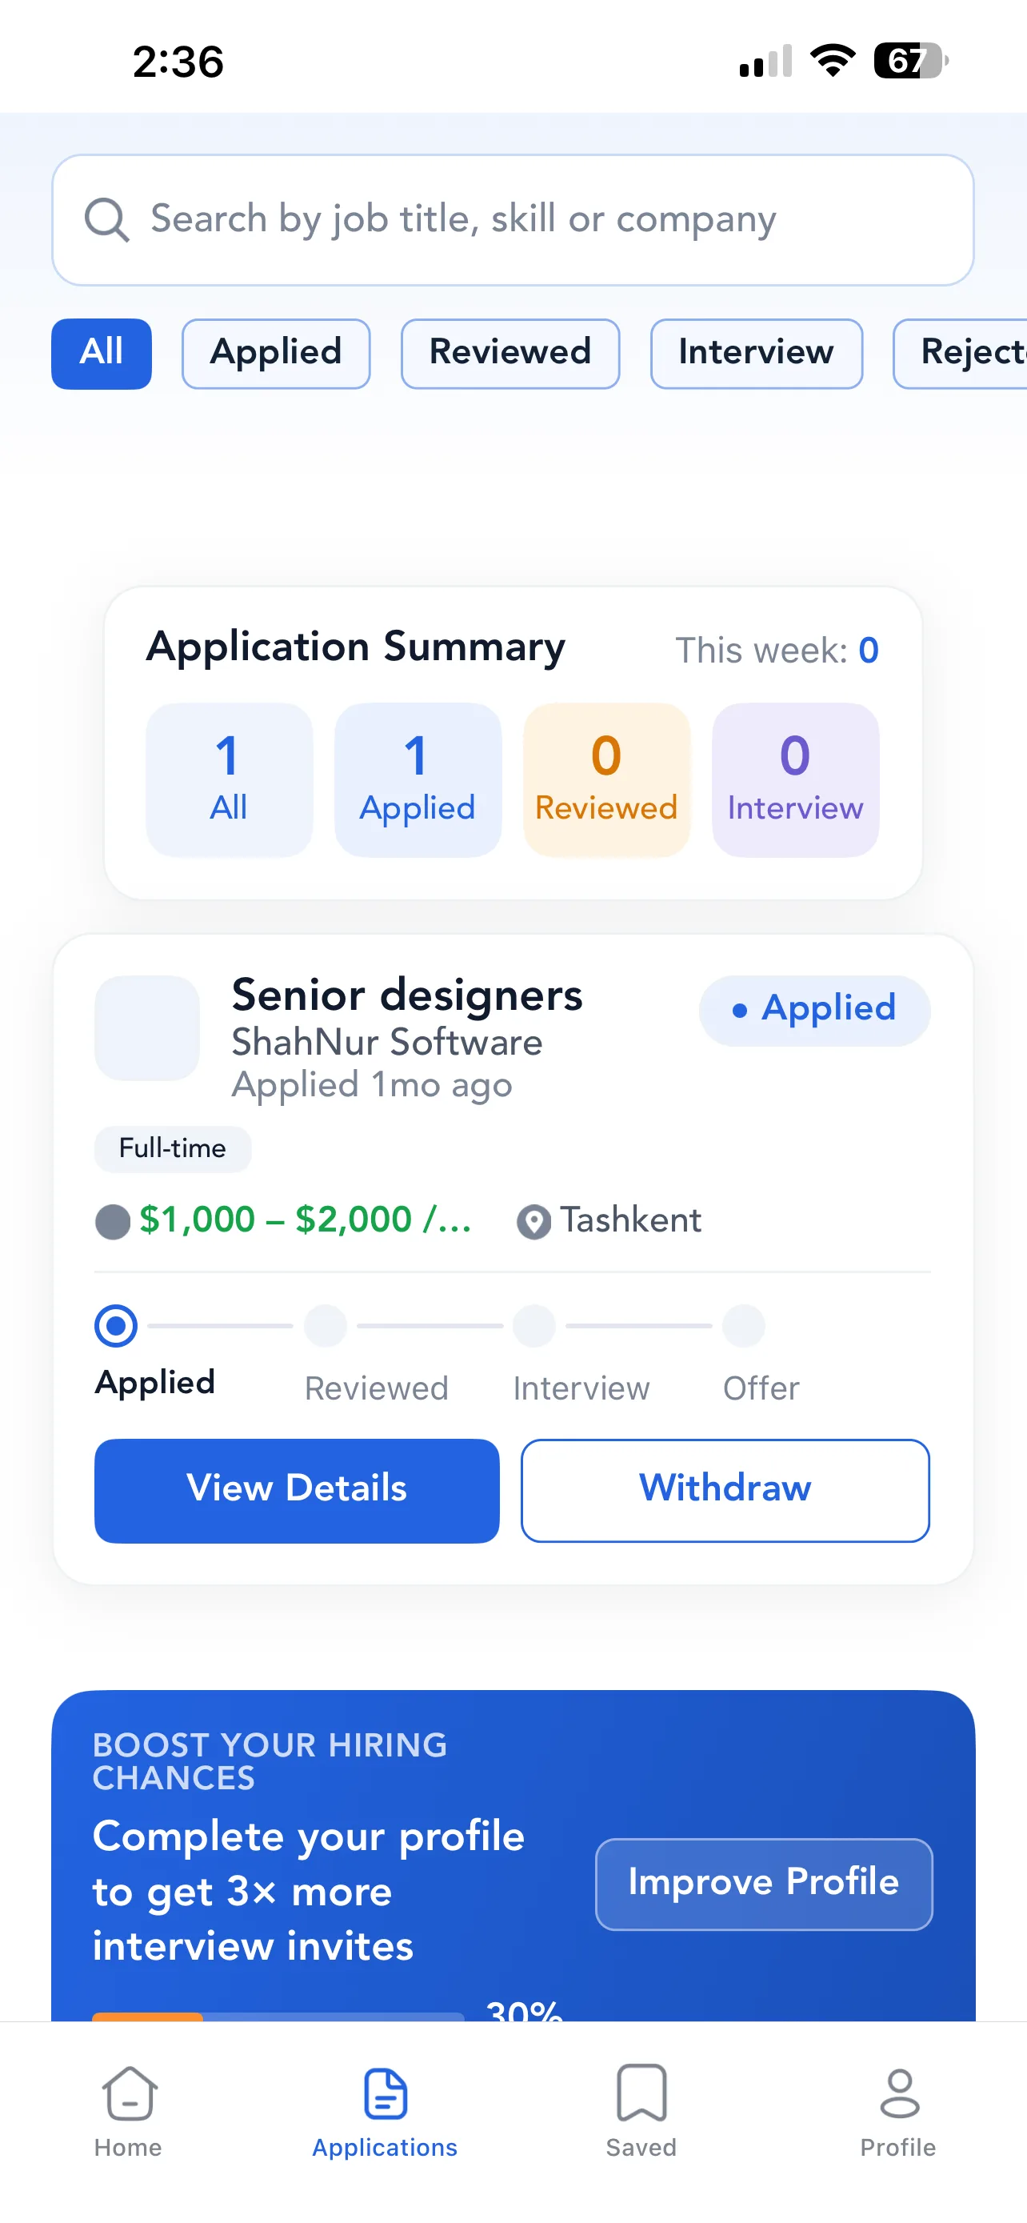Image resolution: width=1027 pixels, height=2223 pixels.
Task: Select the Reviewed progress step circle
Action: [x=325, y=1325]
